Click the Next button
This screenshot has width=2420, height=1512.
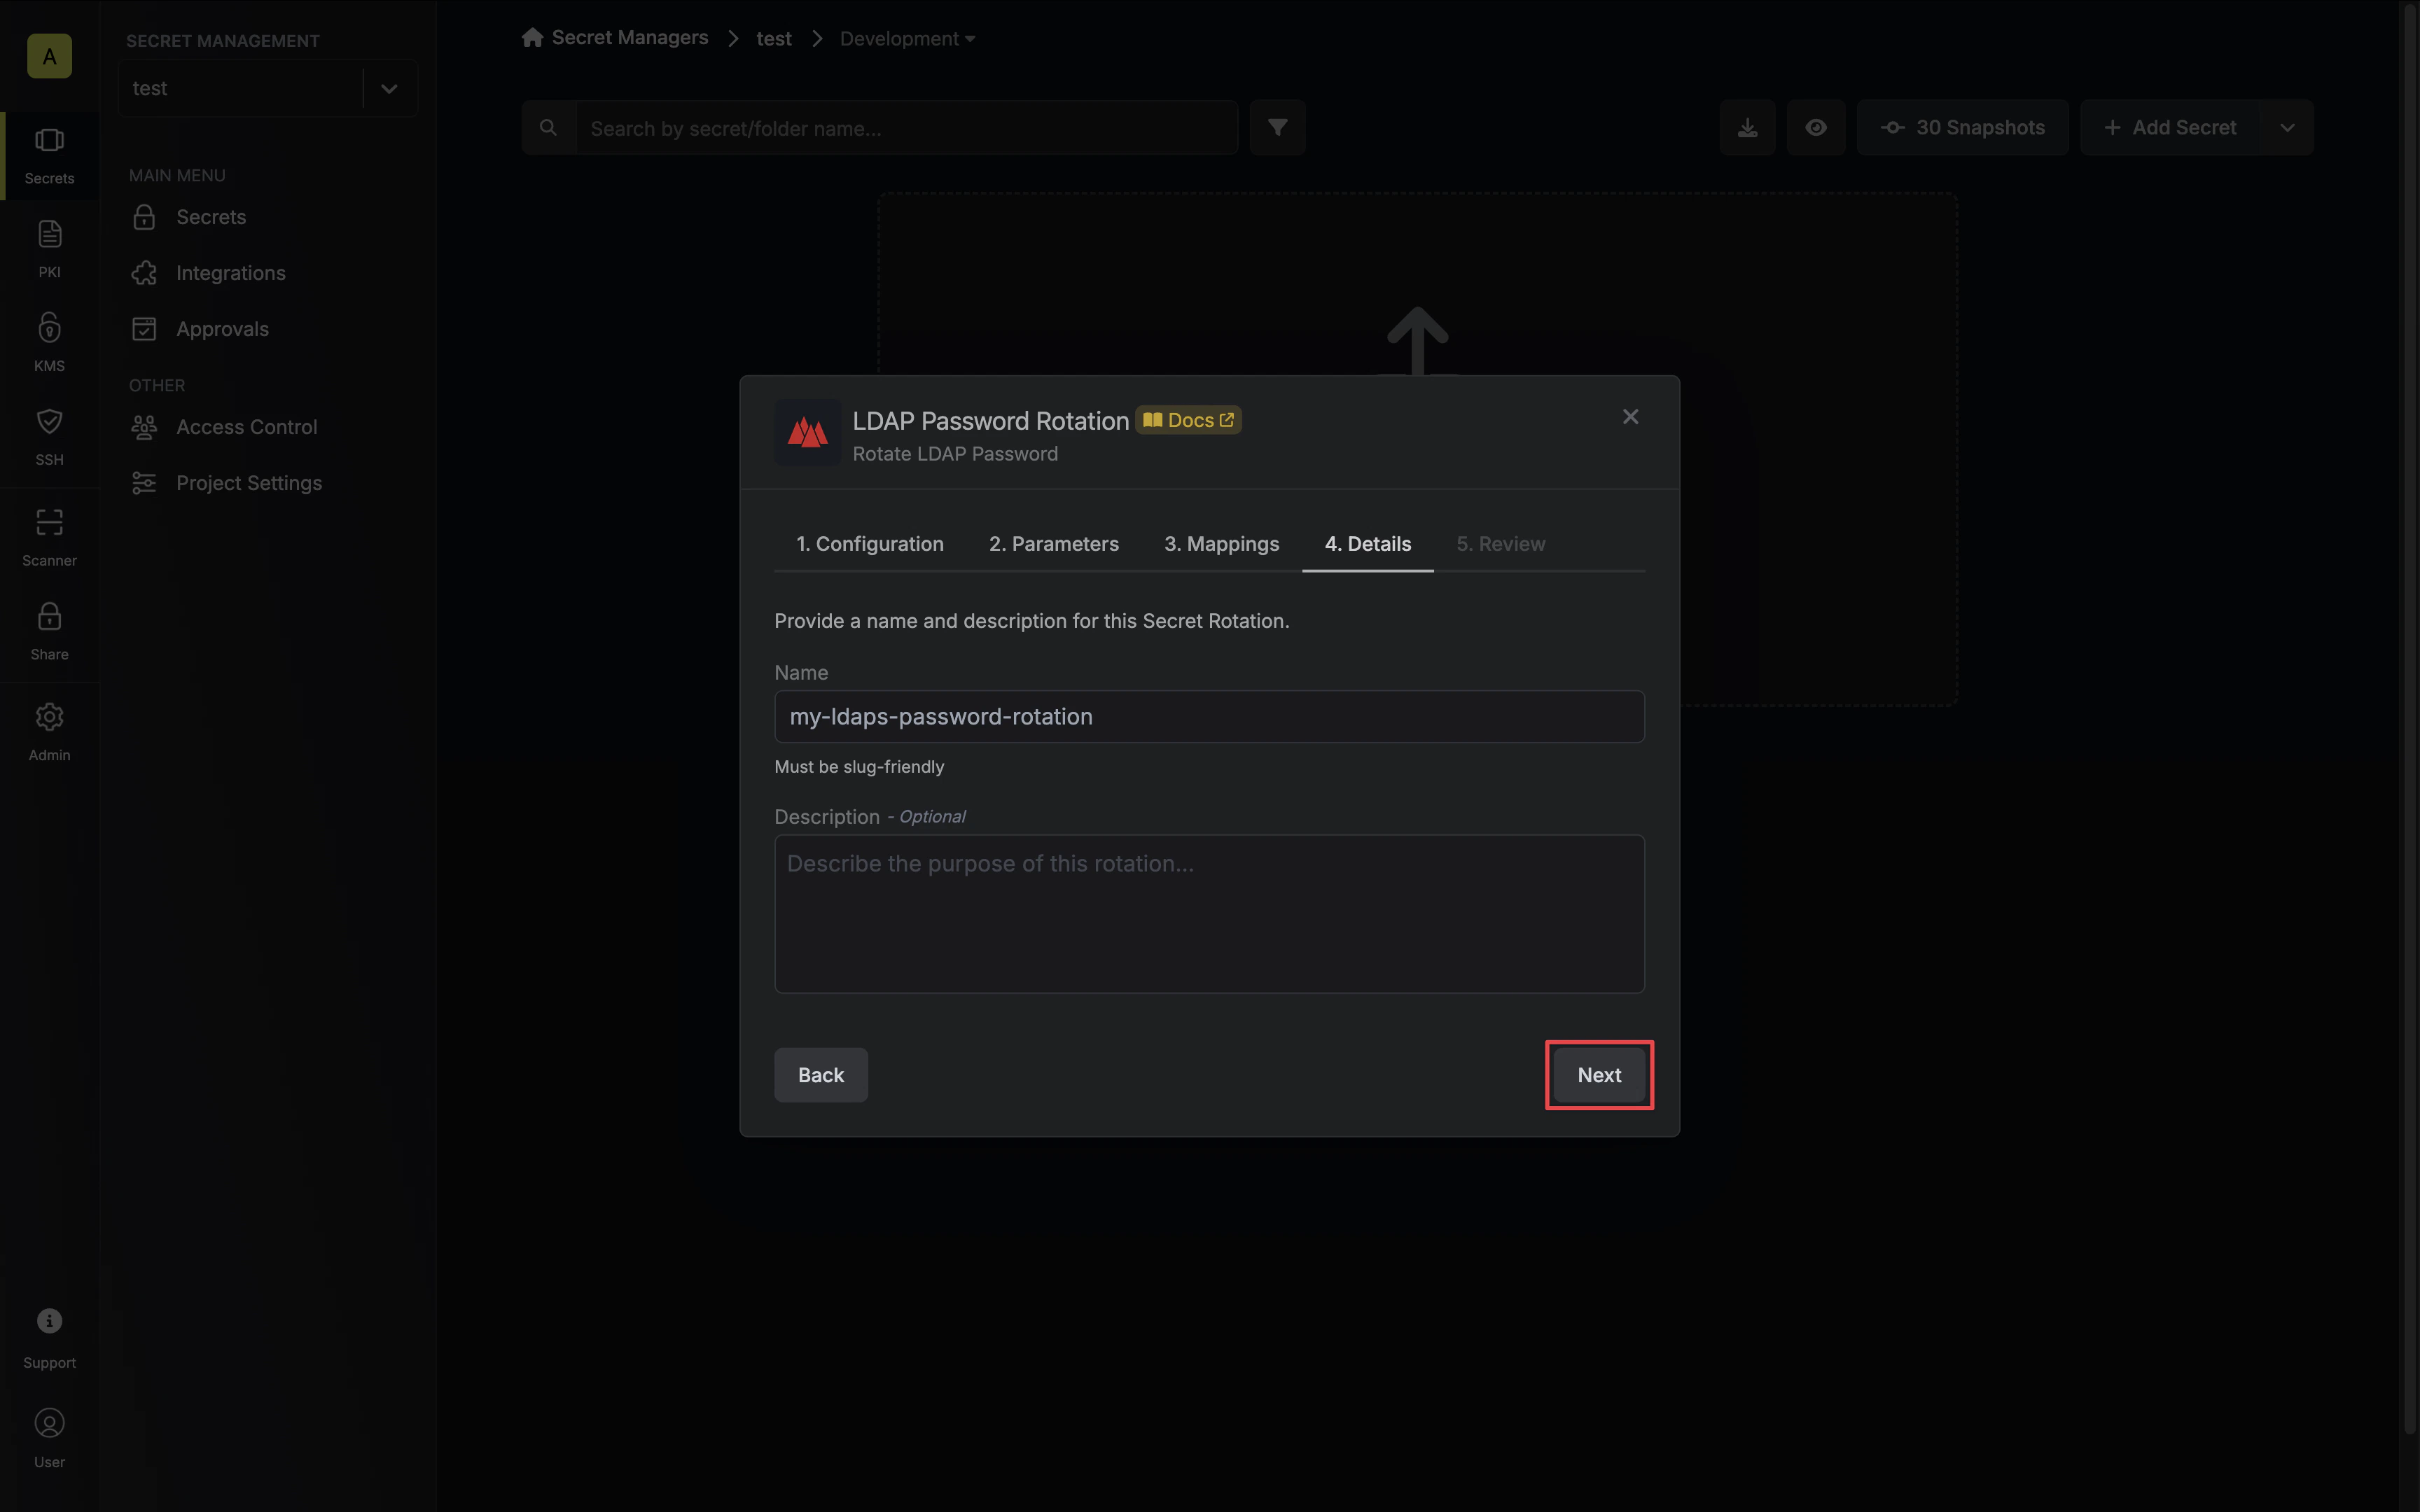click(x=1599, y=1075)
